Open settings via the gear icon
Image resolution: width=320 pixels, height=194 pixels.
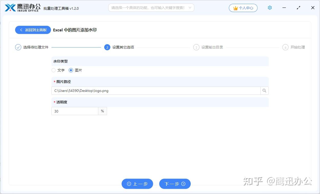pos(270,8)
